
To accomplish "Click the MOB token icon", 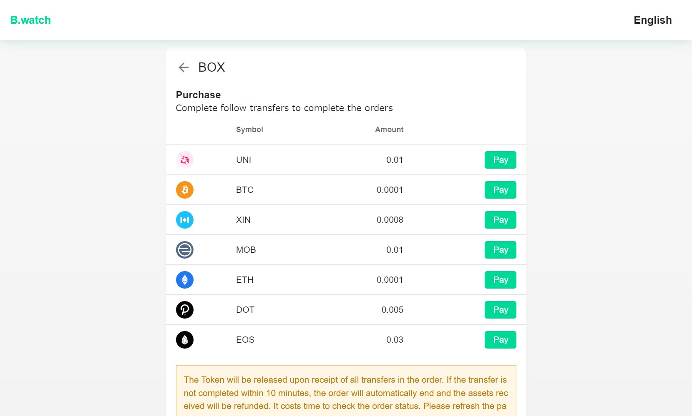I will [185, 250].
